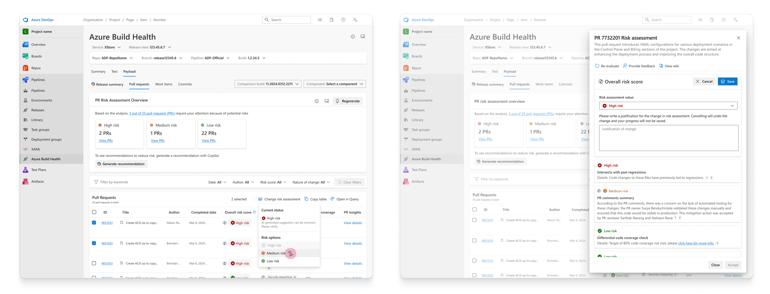770x294 pixels.
Task: Toggle select-all checkbox in right window table header
Action: tap(475, 209)
